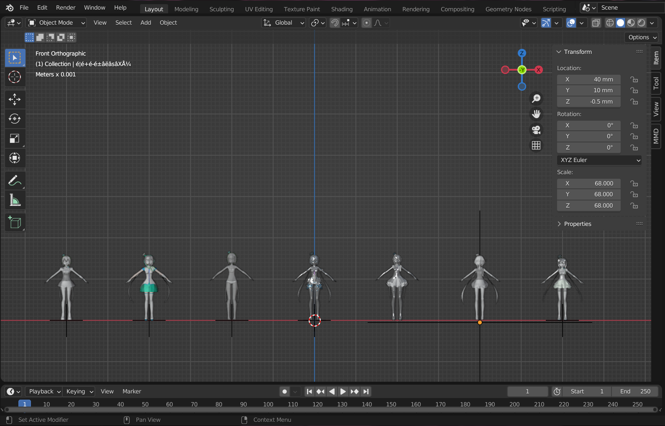Pick the Rotate tool
Screen dimensions: 665x426
click(x=15, y=119)
